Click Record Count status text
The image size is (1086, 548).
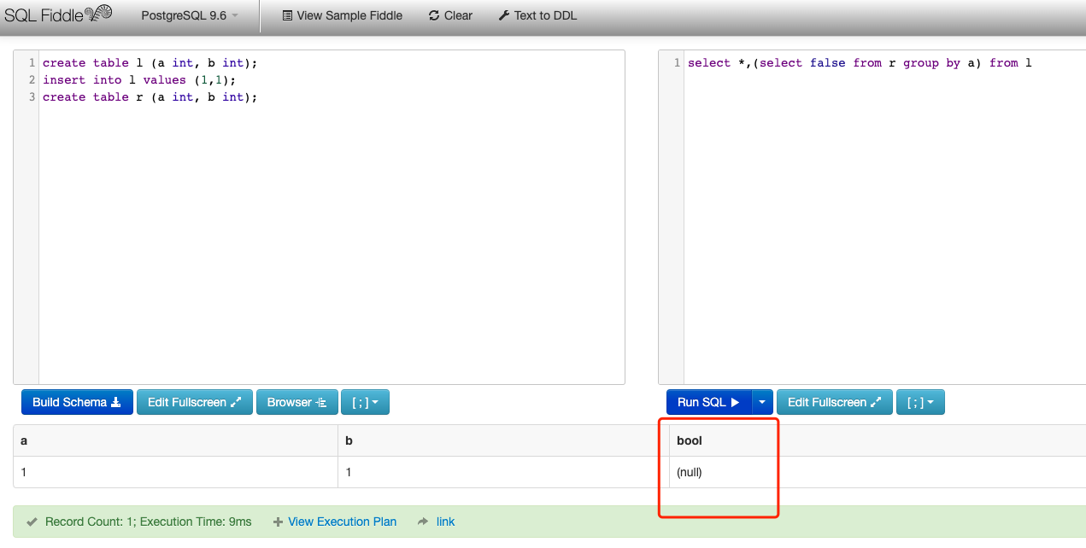pyautogui.click(x=148, y=522)
